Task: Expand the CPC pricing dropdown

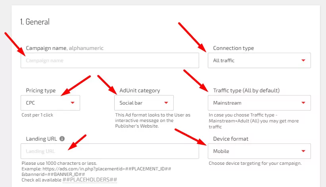Action: point(50,103)
